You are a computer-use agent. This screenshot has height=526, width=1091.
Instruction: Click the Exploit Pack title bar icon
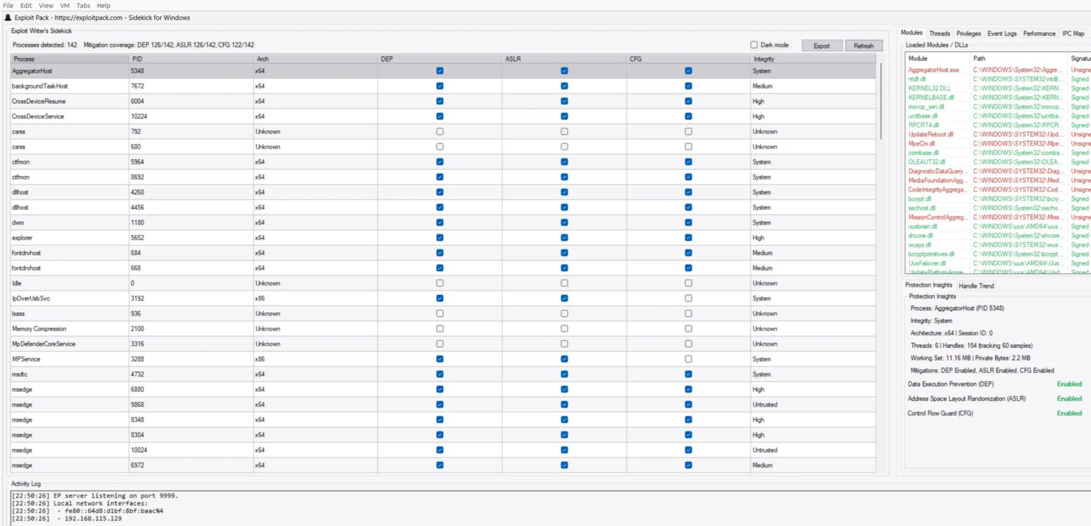point(7,18)
